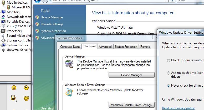The height and width of the screenshot is (110, 204).
Task: Click the Universal Serial Bus icon
Action: [x=3, y=50]
